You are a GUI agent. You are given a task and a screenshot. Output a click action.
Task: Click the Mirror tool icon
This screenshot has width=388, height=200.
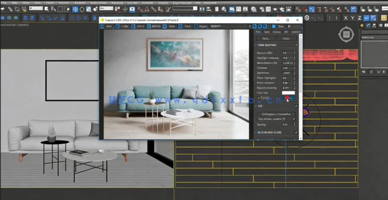202,9
